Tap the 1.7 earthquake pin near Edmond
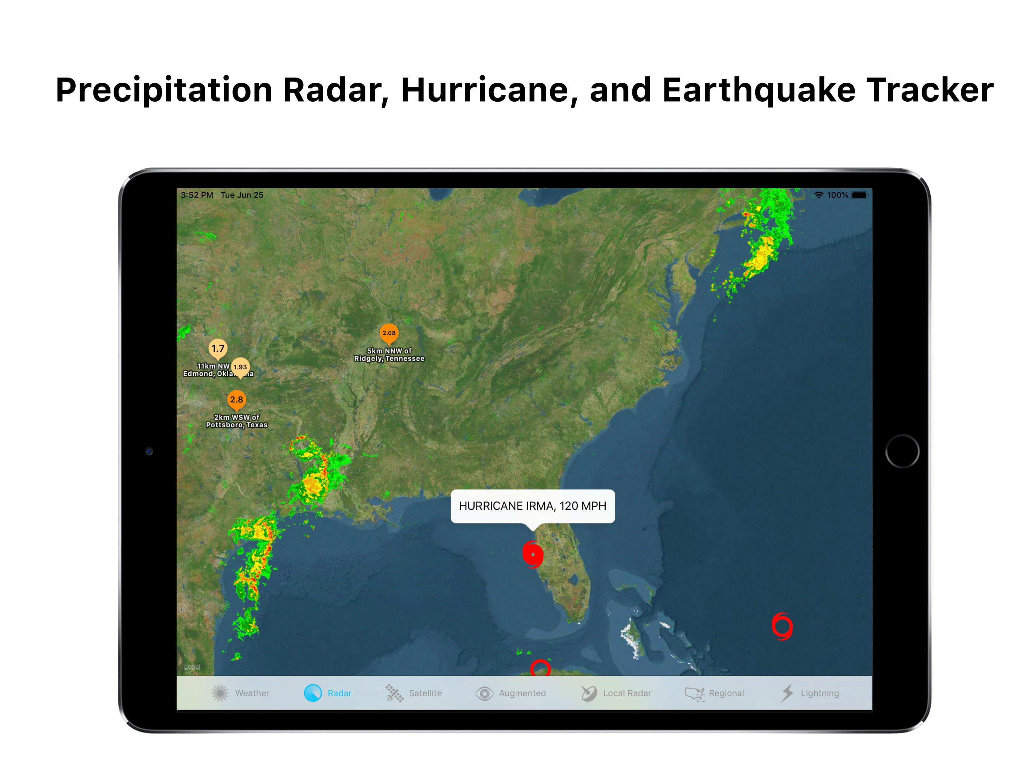The width and height of the screenshot is (1029, 771). pos(218,348)
